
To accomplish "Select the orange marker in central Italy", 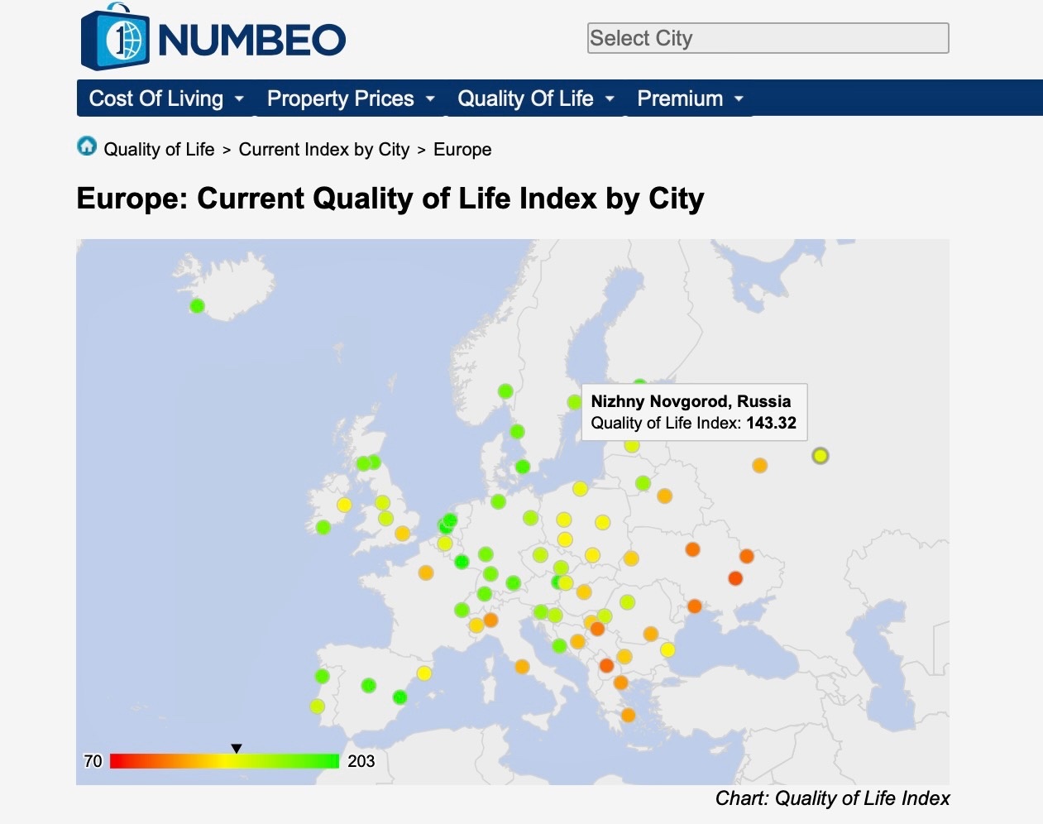I will (x=522, y=666).
